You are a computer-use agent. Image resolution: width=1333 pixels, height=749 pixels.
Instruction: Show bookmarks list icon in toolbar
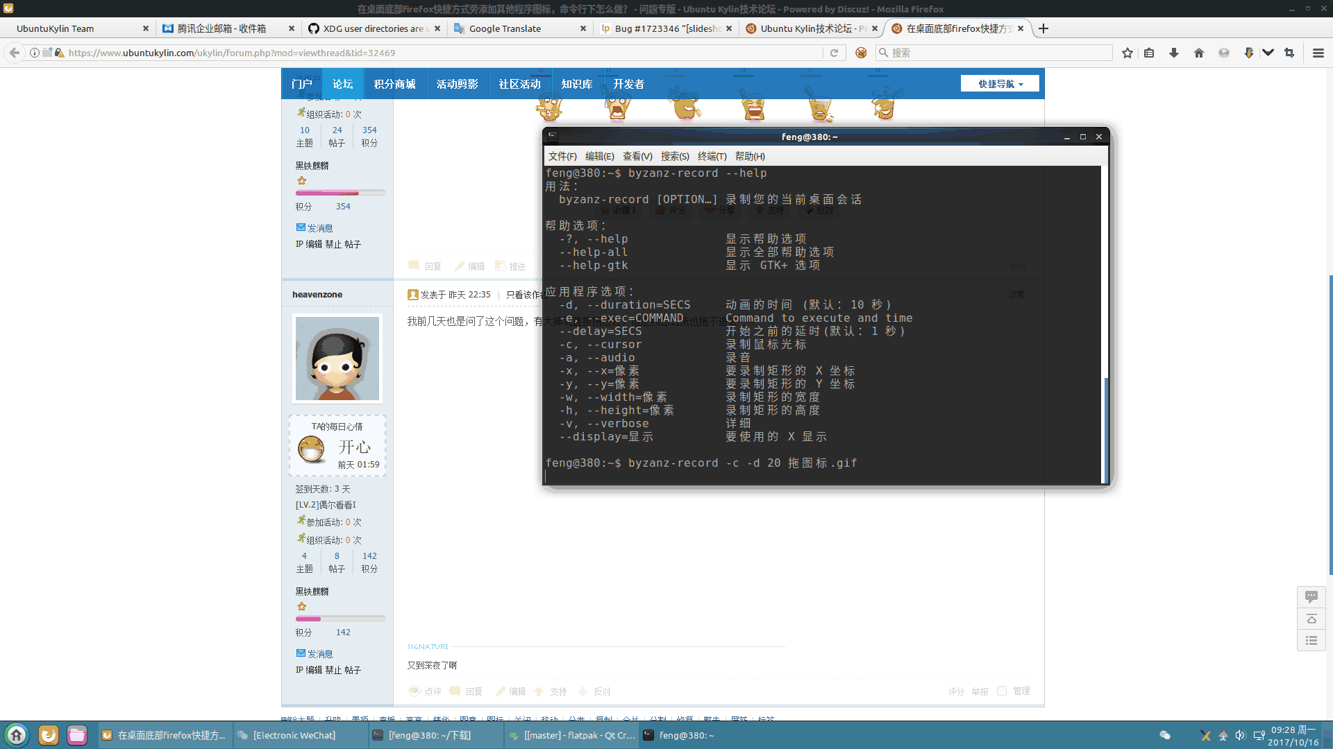(1149, 53)
